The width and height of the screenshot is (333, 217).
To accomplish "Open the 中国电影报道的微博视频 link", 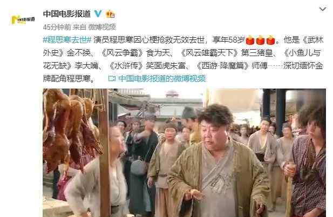I will click(162, 79).
